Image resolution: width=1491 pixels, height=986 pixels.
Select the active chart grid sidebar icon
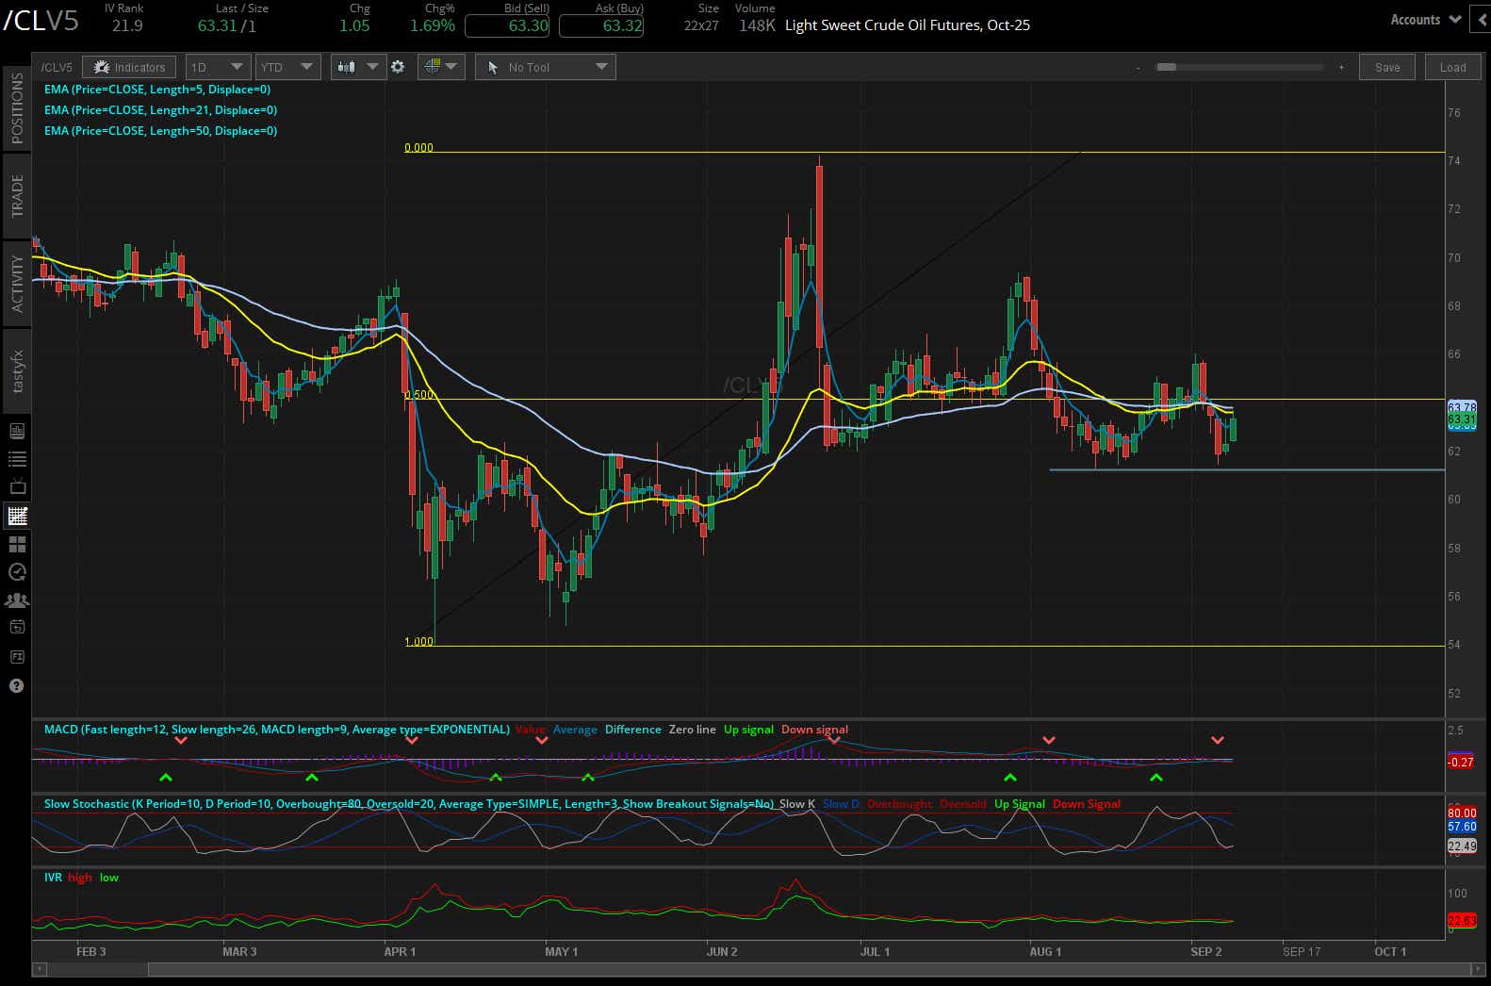(17, 516)
